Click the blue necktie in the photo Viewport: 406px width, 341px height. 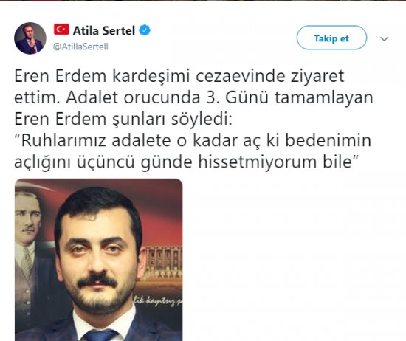(x=100, y=335)
